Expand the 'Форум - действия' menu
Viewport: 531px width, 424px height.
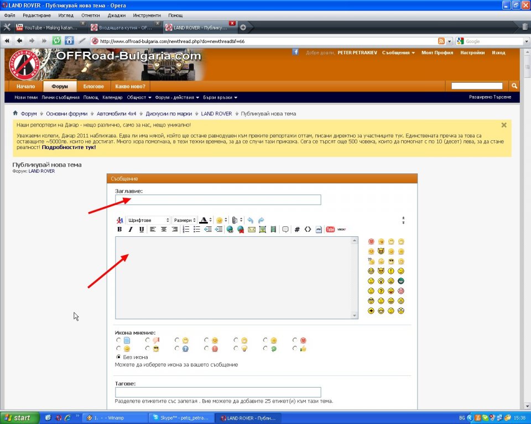pyautogui.click(x=177, y=97)
